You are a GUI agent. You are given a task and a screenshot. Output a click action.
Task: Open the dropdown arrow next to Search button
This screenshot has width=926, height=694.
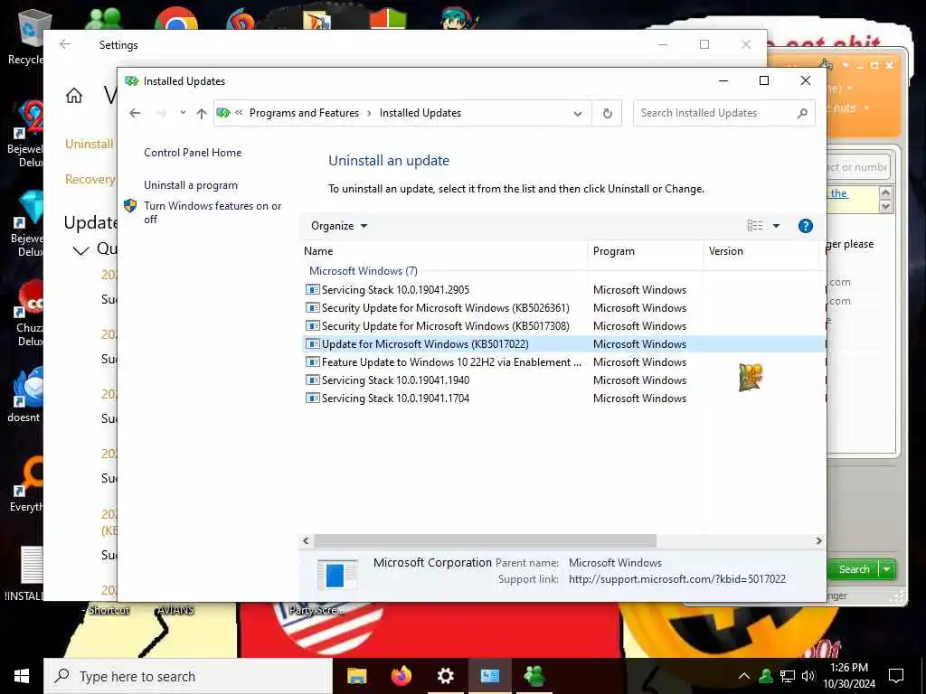[887, 569]
